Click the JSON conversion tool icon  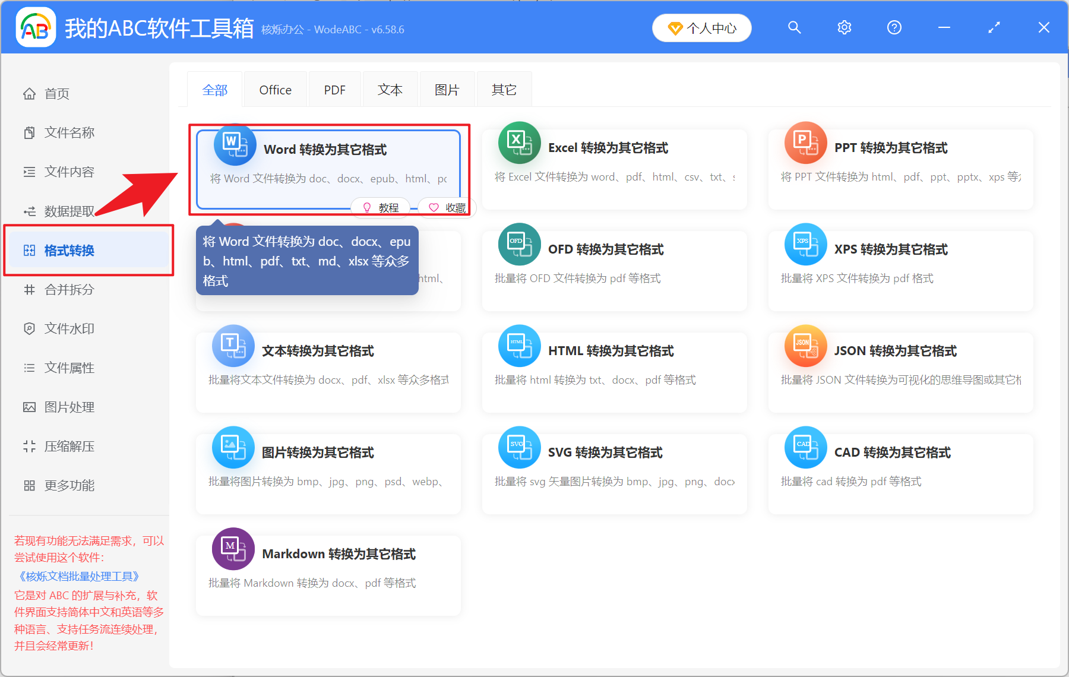click(x=805, y=346)
